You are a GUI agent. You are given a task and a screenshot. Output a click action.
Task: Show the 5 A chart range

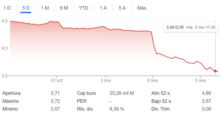(x=122, y=8)
